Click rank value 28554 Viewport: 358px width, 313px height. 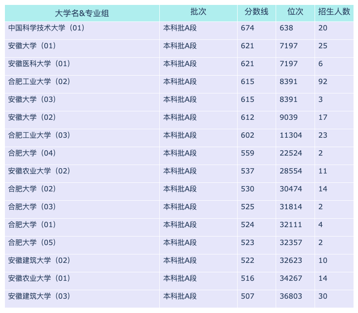point(291,171)
